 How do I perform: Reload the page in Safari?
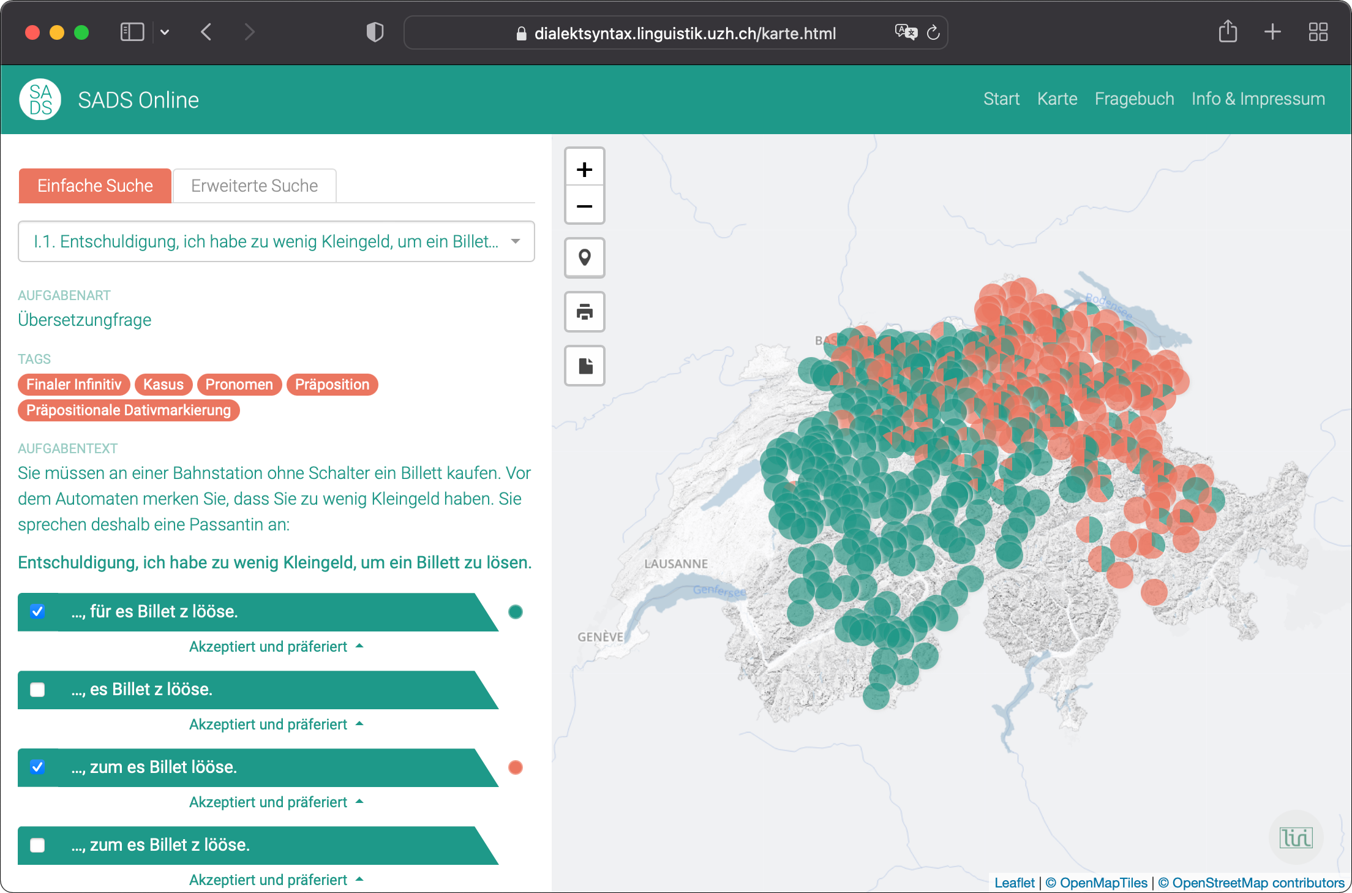click(933, 32)
